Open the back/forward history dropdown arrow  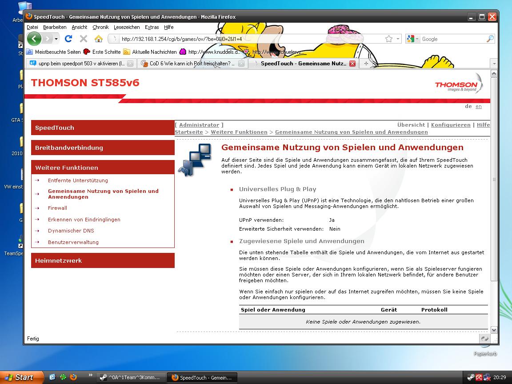click(x=56, y=39)
